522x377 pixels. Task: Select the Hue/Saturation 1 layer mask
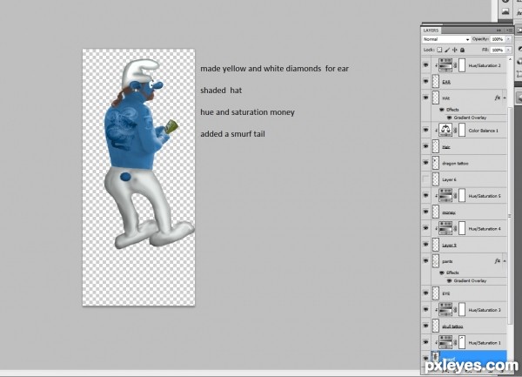coord(462,342)
